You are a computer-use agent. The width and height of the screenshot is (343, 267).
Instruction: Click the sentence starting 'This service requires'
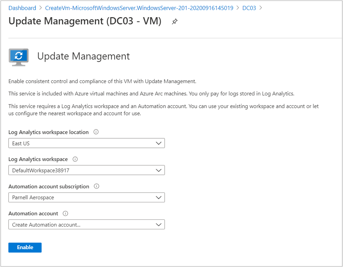(x=164, y=110)
